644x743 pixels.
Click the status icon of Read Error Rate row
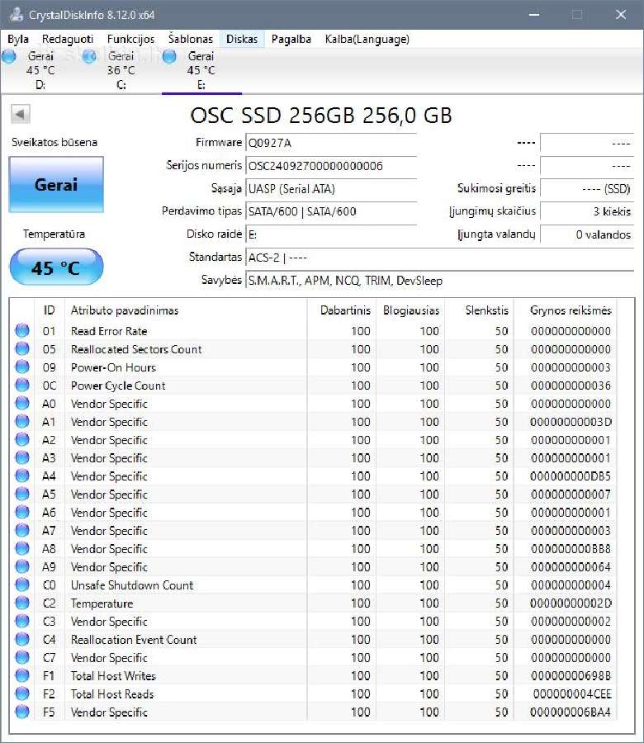tap(22, 330)
